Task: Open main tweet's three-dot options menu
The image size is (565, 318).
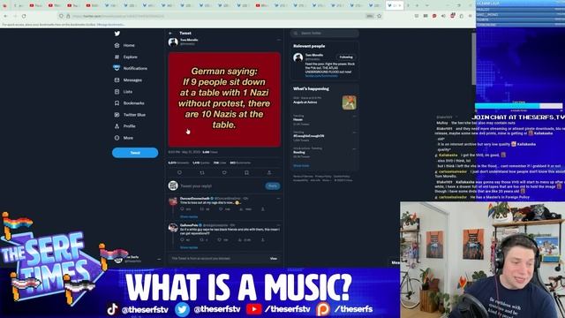Action: tap(278, 40)
